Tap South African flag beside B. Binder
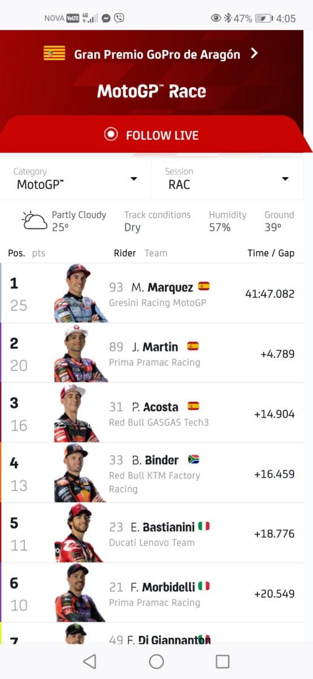This screenshot has height=679, width=313. 194,459
